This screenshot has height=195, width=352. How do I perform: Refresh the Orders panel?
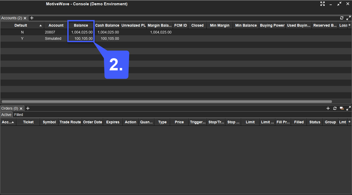click(x=335, y=108)
